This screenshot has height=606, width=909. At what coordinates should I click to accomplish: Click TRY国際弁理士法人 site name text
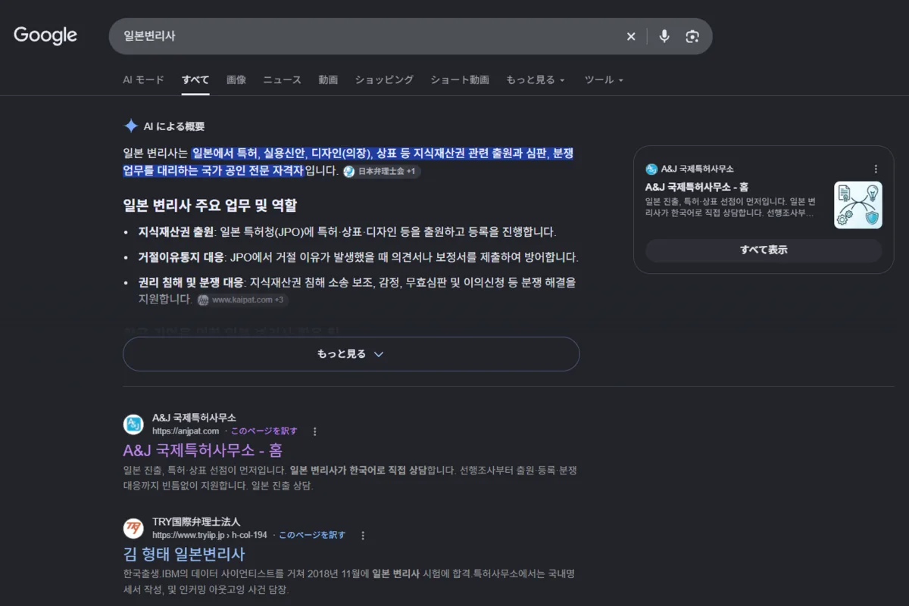196,522
